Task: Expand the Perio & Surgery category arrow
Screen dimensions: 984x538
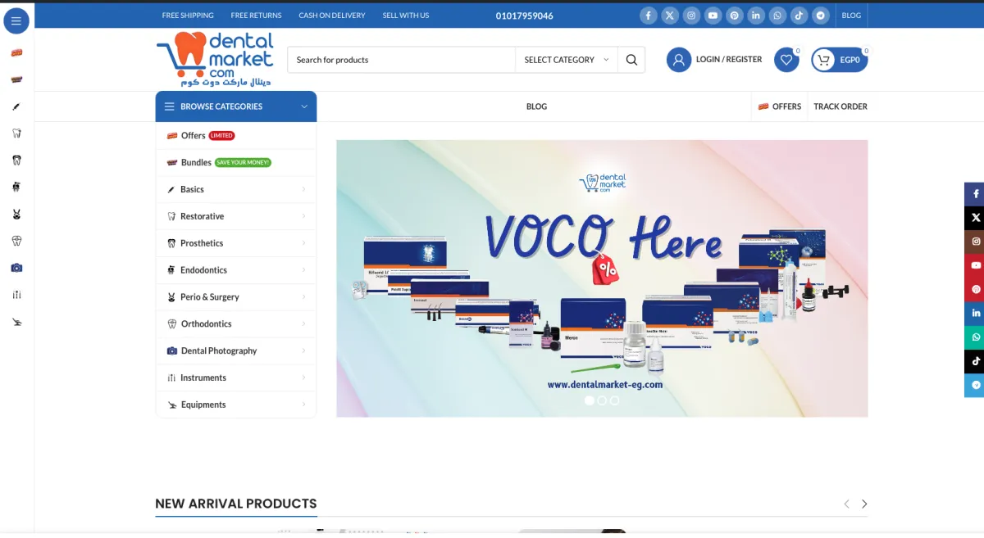Action: pyautogui.click(x=303, y=297)
